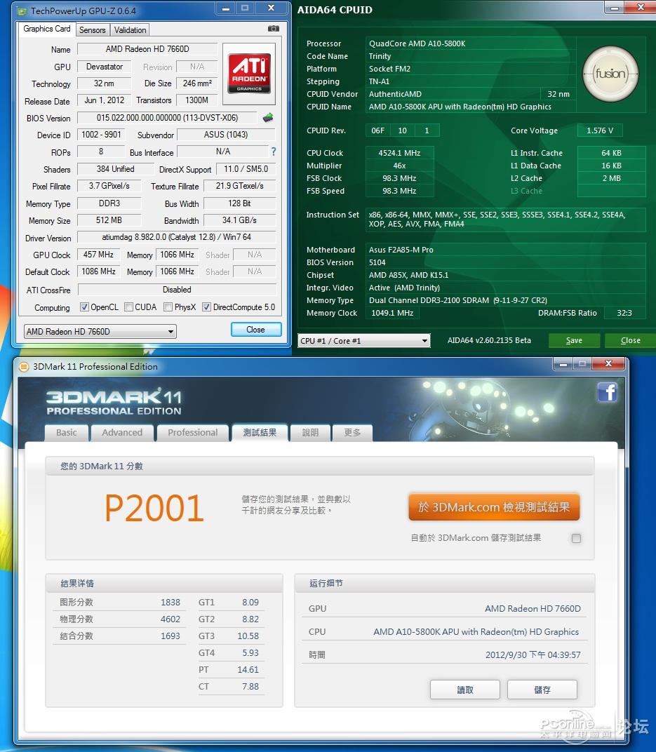Click the Memory Clock value 1049.1 MHz
This screenshot has height=752, width=656.
(392, 313)
